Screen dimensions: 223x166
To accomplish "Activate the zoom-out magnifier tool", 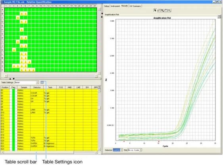I will pos(169,10).
